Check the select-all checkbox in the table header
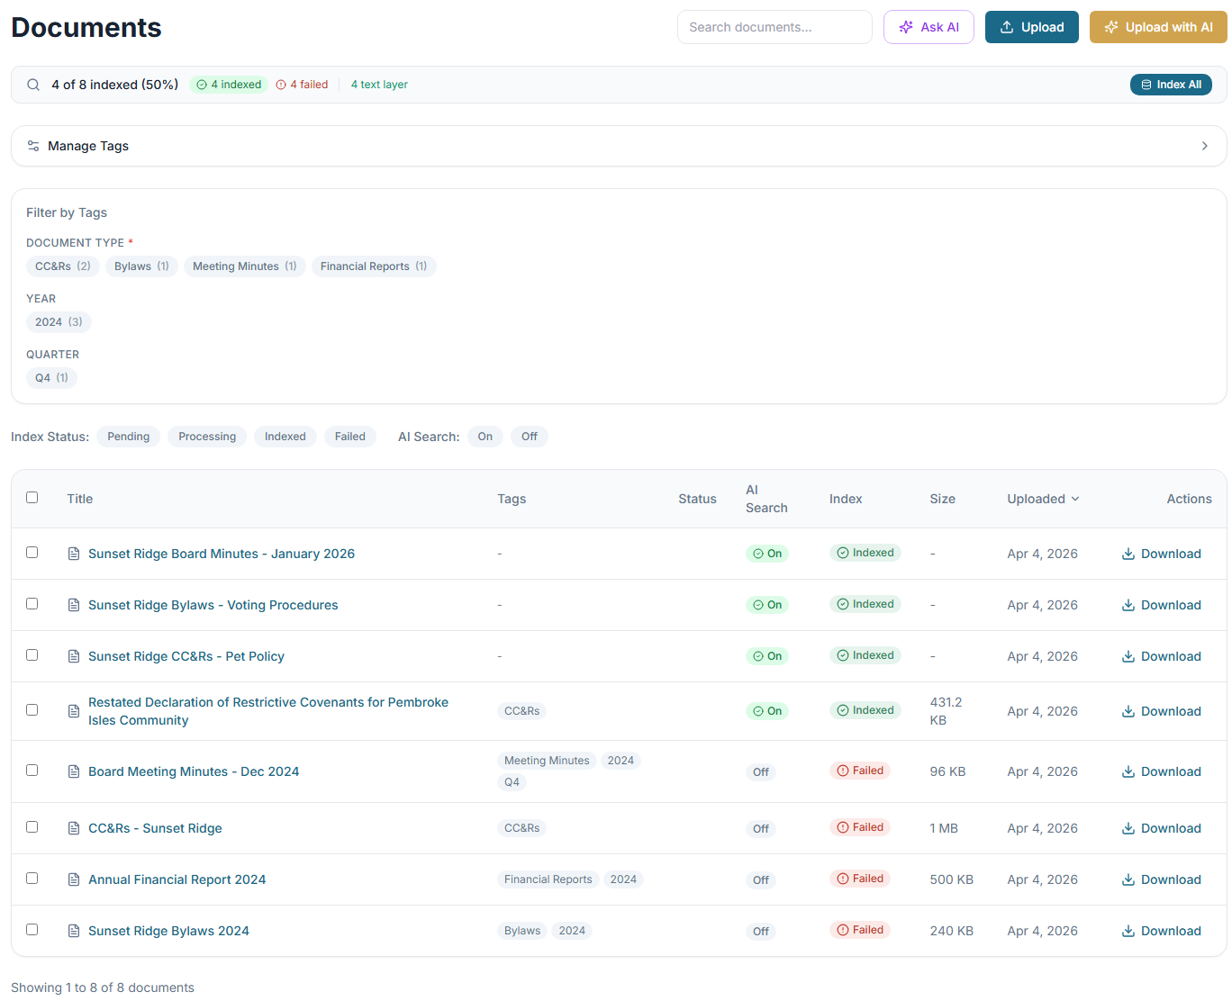Image resolution: width=1232 pixels, height=1001 pixels. (x=32, y=497)
